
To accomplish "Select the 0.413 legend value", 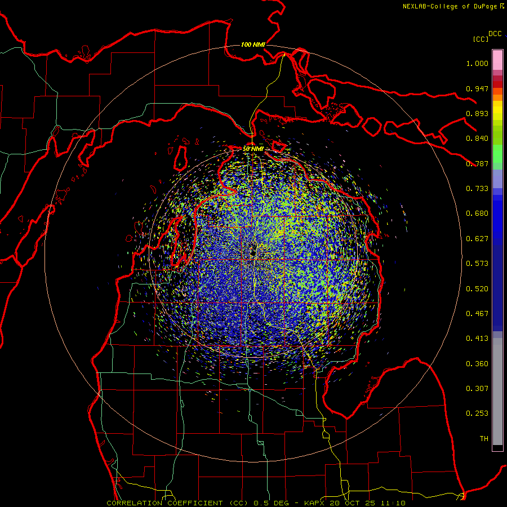I will pos(477,339).
